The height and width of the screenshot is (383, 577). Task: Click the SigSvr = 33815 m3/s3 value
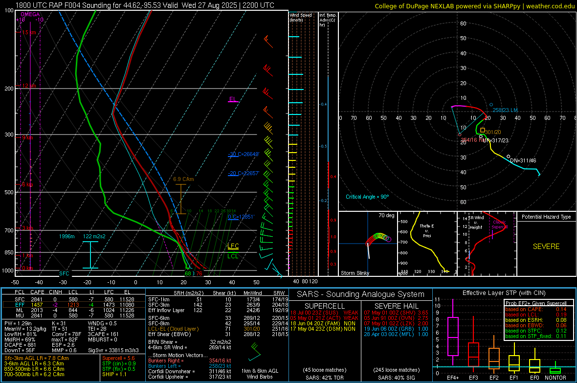[113, 350]
